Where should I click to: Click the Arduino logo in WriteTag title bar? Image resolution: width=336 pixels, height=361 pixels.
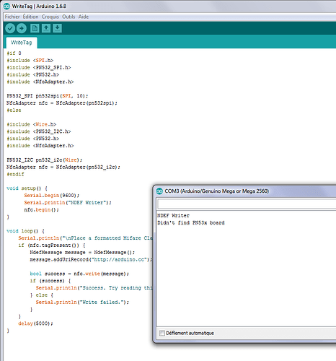point(6,6)
